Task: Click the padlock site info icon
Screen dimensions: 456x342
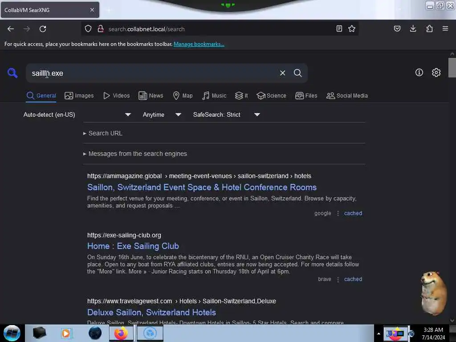Action: tap(101, 29)
